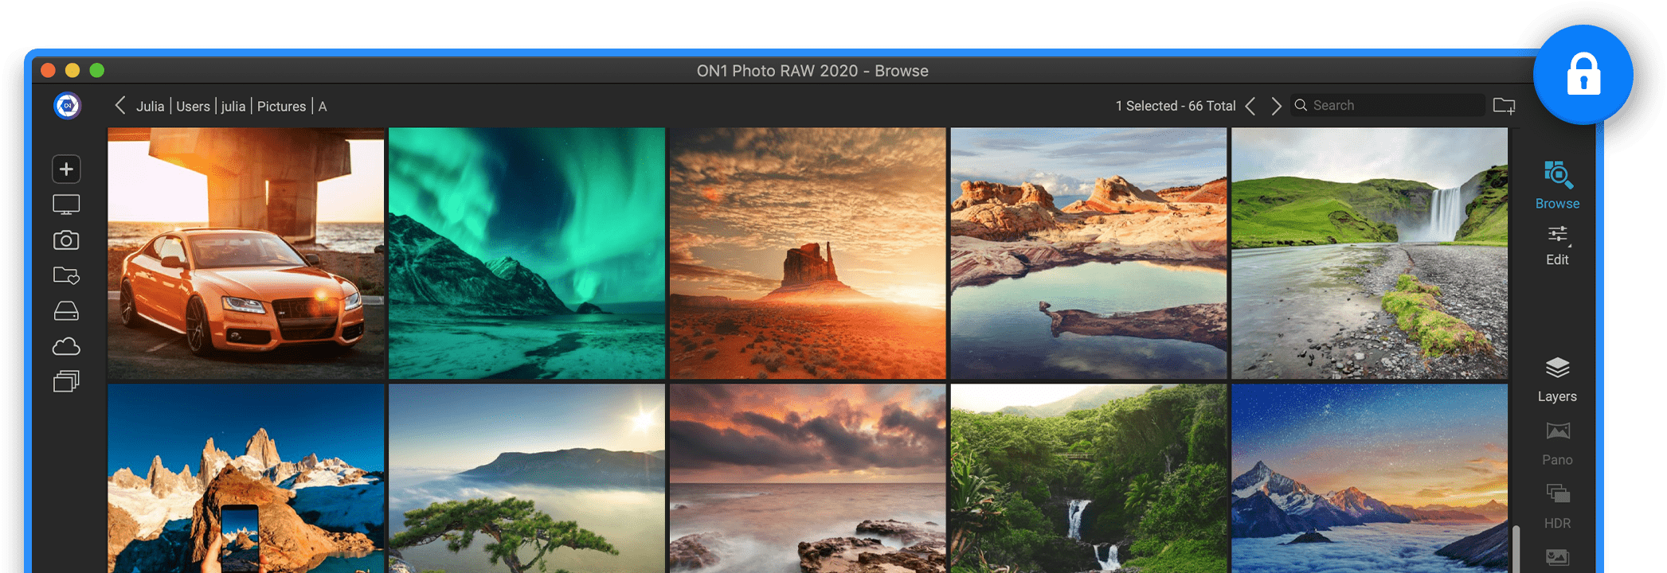Open the albums stacked-windows icon

(x=66, y=382)
